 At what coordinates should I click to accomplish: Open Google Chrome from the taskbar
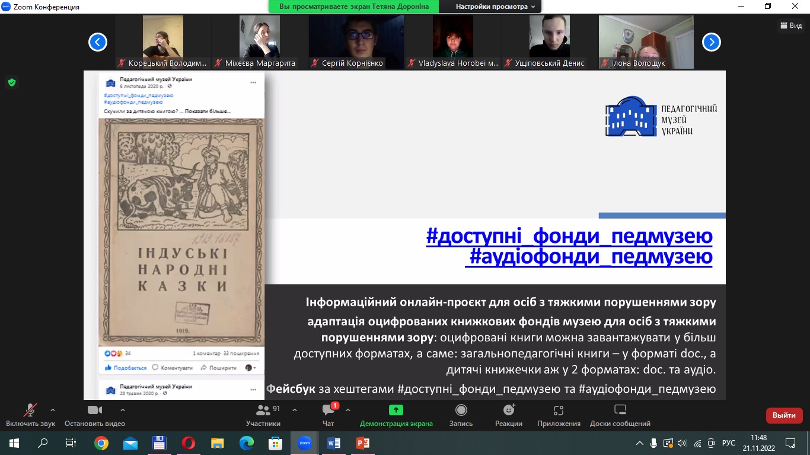tap(101, 443)
